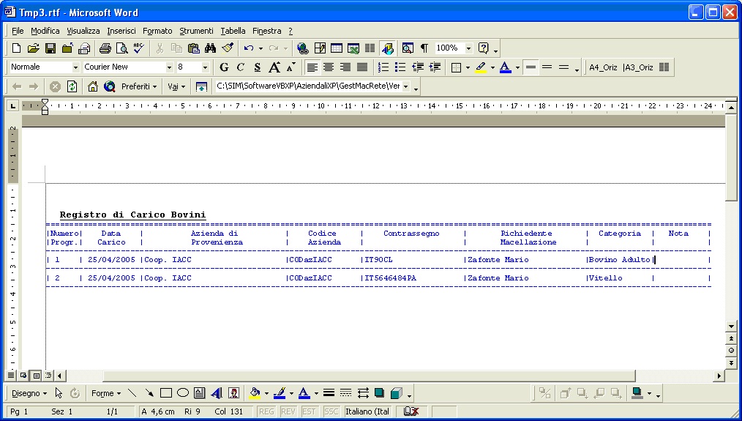Viewport: 742px width, 421px height.
Task: Select the Oval drawing tool
Action: point(183,393)
